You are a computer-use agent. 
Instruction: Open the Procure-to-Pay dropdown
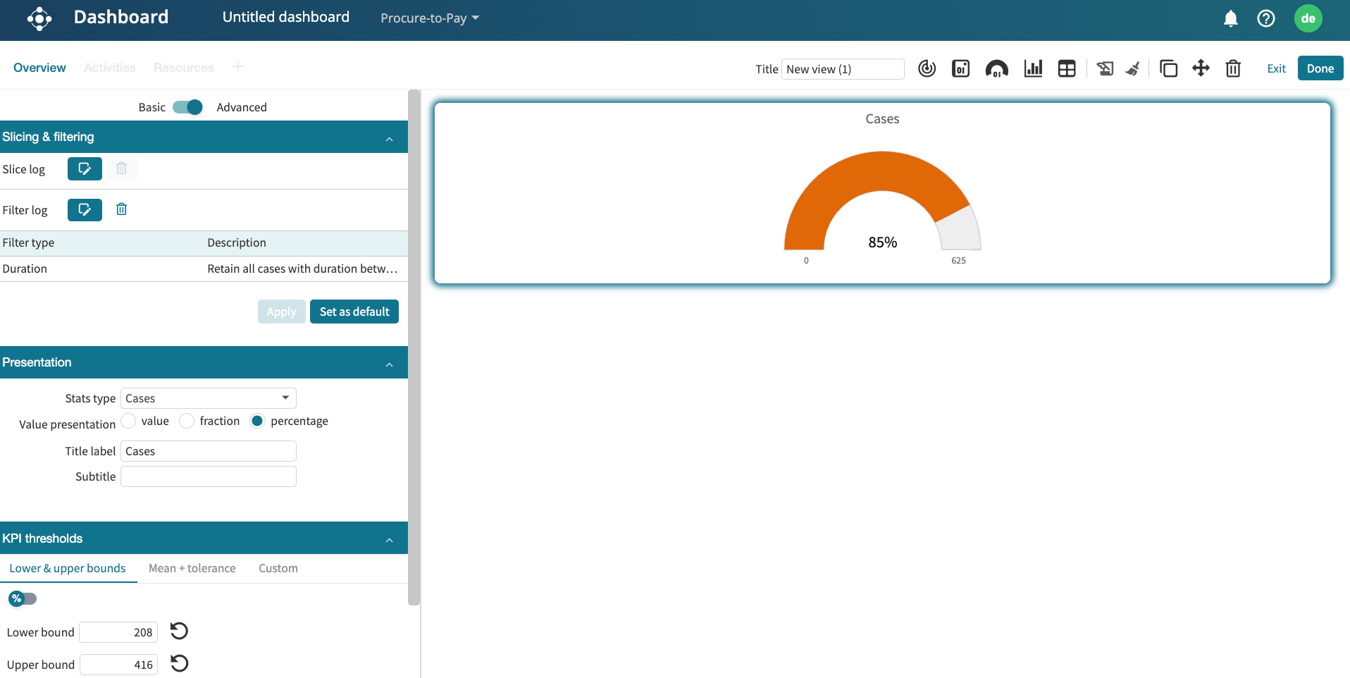point(429,18)
